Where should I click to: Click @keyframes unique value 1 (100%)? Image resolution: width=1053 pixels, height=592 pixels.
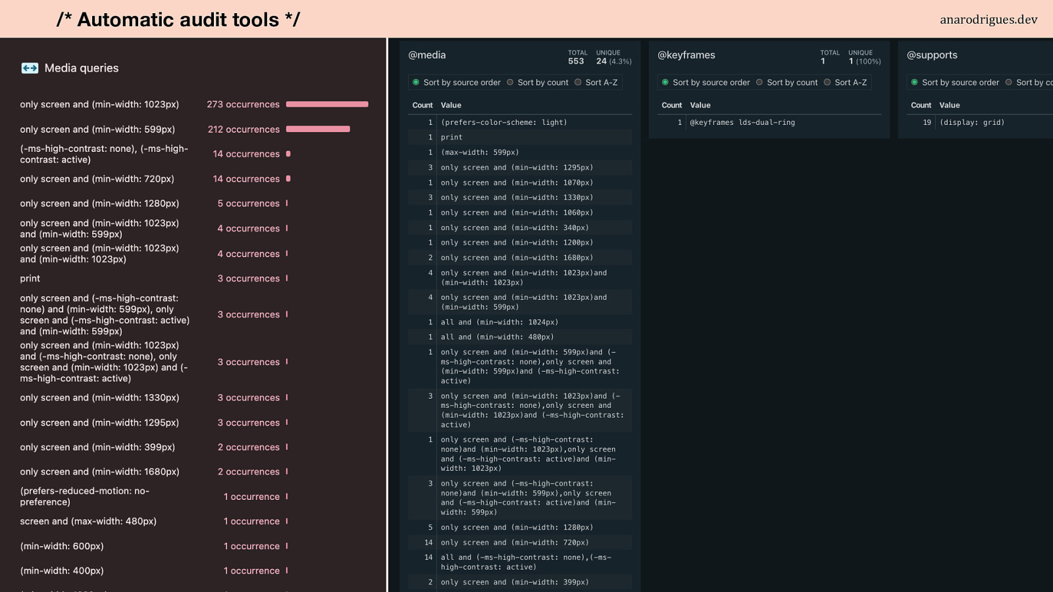(x=865, y=61)
